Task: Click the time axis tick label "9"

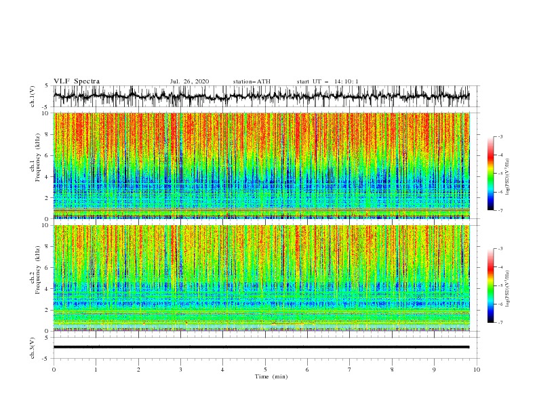Action: pyautogui.click(x=434, y=370)
